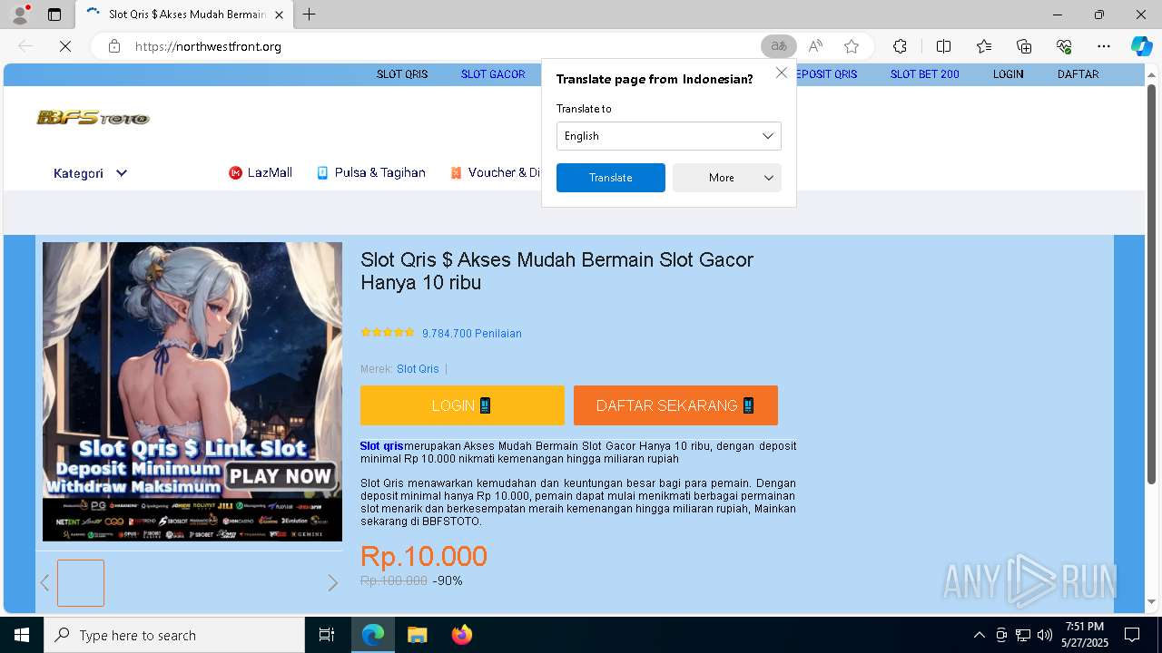Click the Rp.10.000 price text
The width and height of the screenshot is (1162, 653).
click(x=424, y=556)
